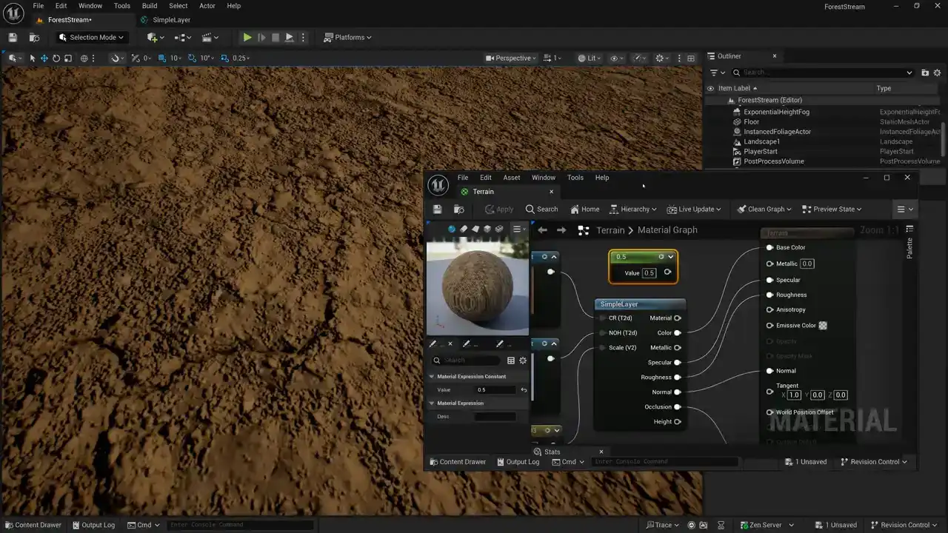Open the Content Drawer in Material Editor
Viewport: 948px width, 533px height.
(457, 462)
